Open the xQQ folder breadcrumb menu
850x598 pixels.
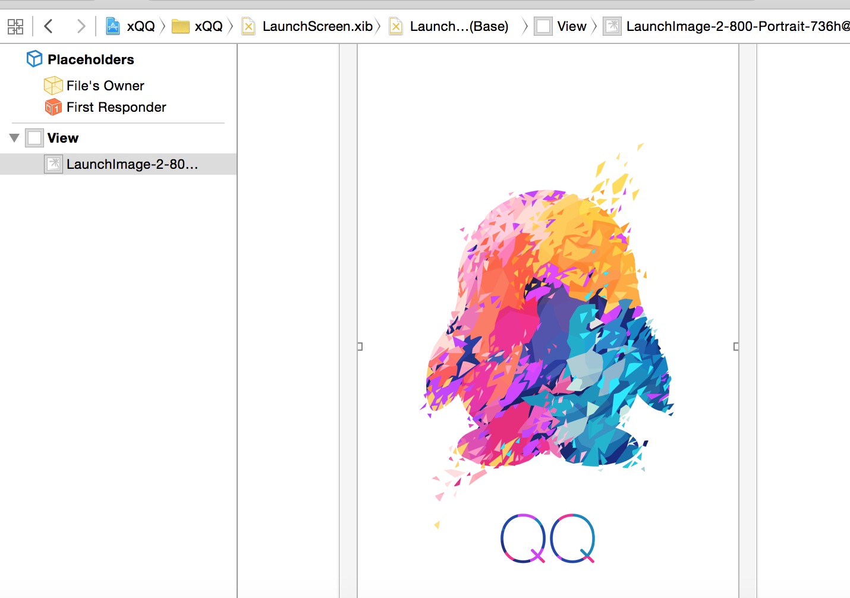[209, 26]
